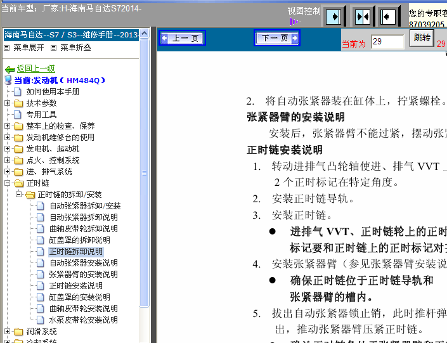This screenshot has width=447, height=343.
Task: Click document icon of 正时链安装说明
Action: pyautogui.click(x=41, y=286)
